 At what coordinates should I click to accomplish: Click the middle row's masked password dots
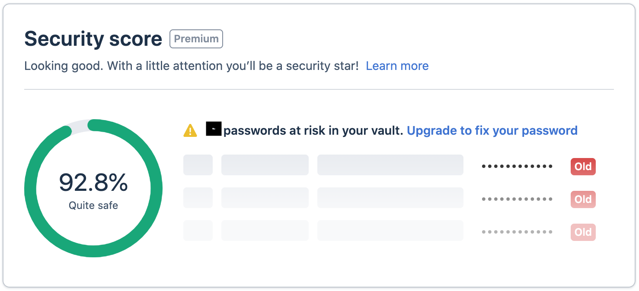coord(517,199)
